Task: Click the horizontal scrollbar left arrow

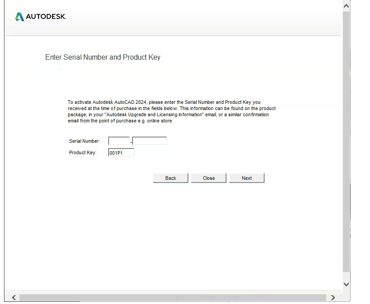Action: pos(14,298)
